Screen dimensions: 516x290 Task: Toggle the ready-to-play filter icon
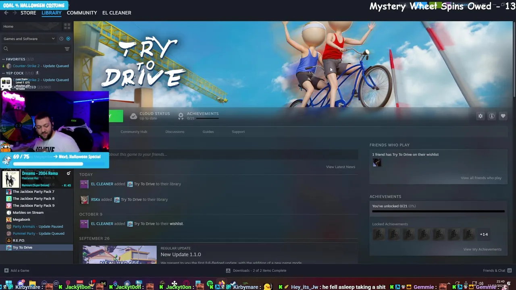68,39
